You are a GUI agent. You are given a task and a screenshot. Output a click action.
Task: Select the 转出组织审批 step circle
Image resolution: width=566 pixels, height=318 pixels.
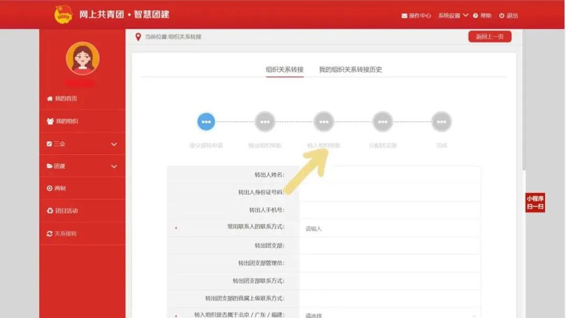tap(265, 122)
